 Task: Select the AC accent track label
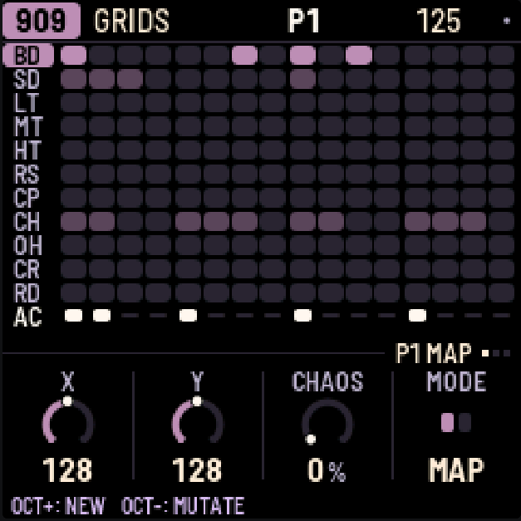[x=28, y=317]
